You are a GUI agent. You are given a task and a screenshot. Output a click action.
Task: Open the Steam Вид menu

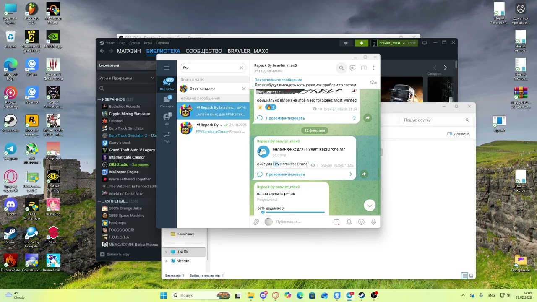pos(122,43)
